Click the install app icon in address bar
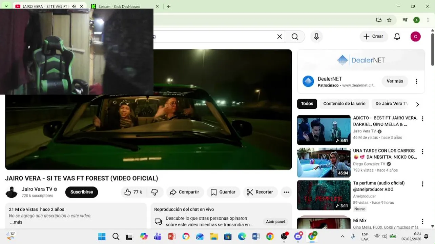The height and width of the screenshot is (244, 435). 379,20
